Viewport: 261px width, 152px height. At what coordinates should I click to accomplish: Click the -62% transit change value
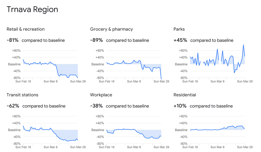coord(13,106)
